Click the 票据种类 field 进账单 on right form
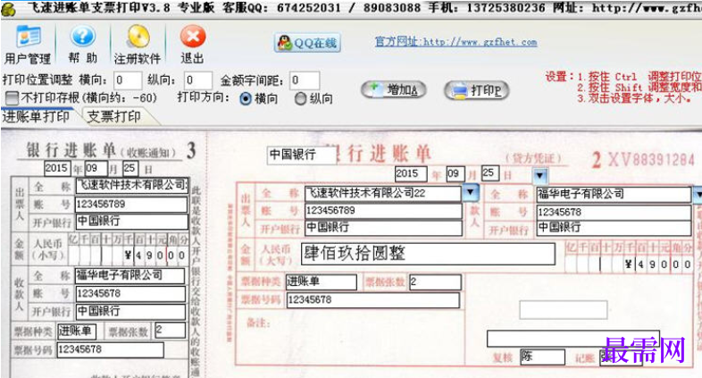Image resolution: width=702 pixels, height=378 pixels. [322, 282]
